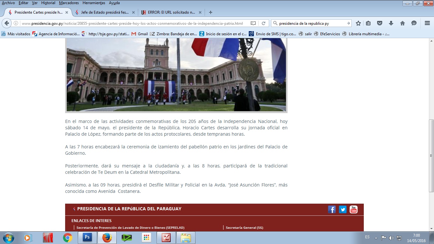The width and height of the screenshot is (434, 244).
Task: Open the SEPRELAD footer link
Action: click(130, 227)
